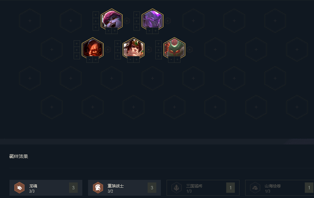The width and height of the screenshot is (314, 198).
Task: Add top item slot for pink-haired champion
Action: (x=96, y=15)
